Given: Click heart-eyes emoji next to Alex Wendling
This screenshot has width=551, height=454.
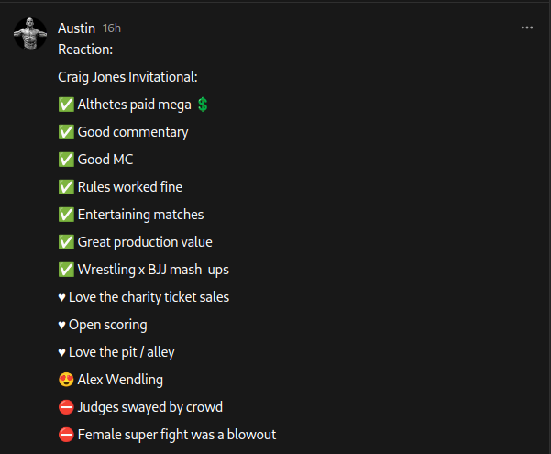Looking at the screenshot, I should point(66,380).
